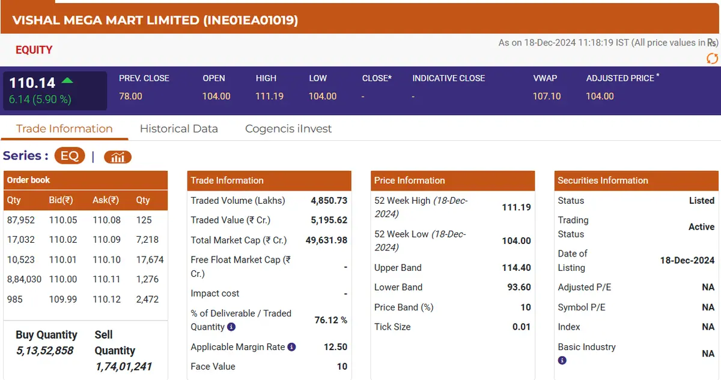Image resolution: width=721 pixels, height=380 pixels.
Task: Click info icon beside Deliverable / Traded Quantity
Action: point(231,327)
